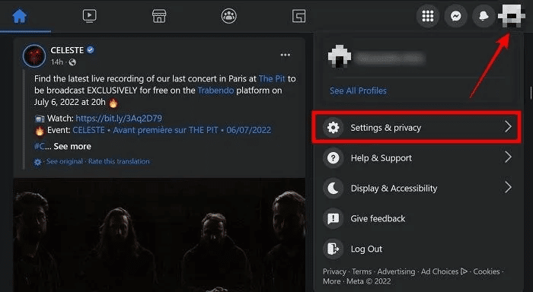
Task: Open the Gaming tab
Action: (x=298, y=16)
